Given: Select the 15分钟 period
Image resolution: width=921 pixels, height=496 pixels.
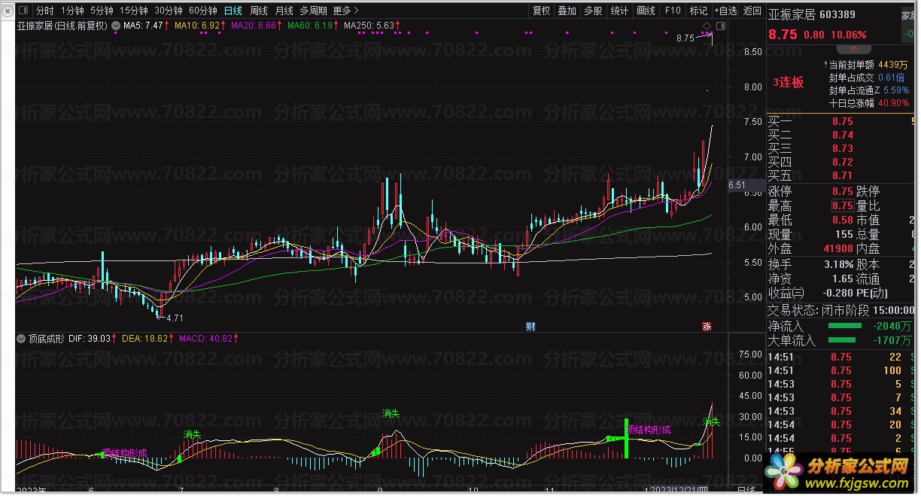Looking at the screenshot, I should click(x=134, y=11).
